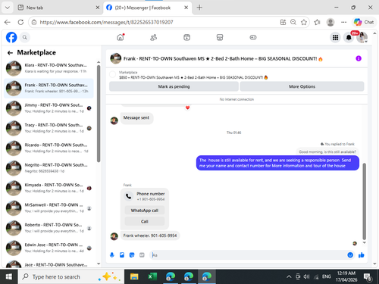
Task: Show hidden system tray icons
Action: click(x=289, y=277)
